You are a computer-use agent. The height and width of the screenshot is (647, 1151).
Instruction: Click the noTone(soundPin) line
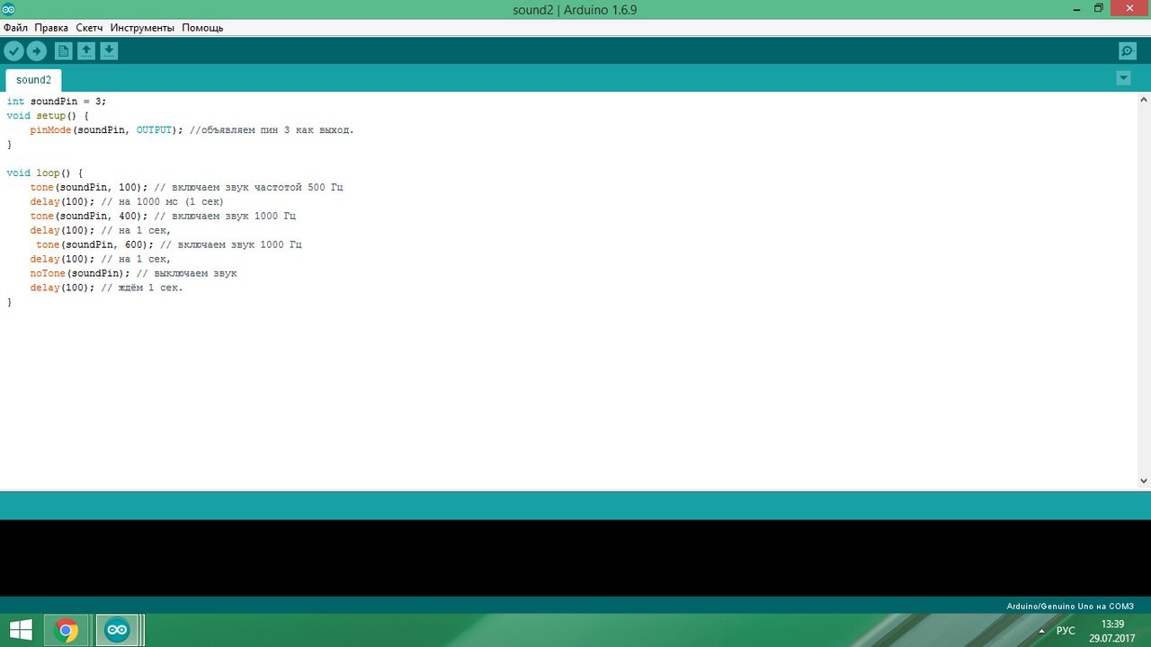click(133, 274)
